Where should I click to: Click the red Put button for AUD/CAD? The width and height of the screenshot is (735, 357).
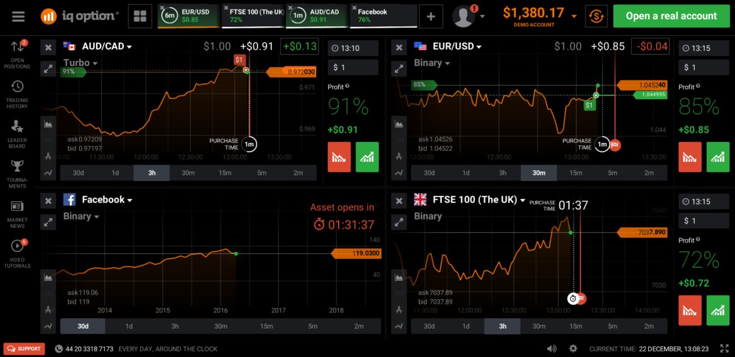(339, 157)
